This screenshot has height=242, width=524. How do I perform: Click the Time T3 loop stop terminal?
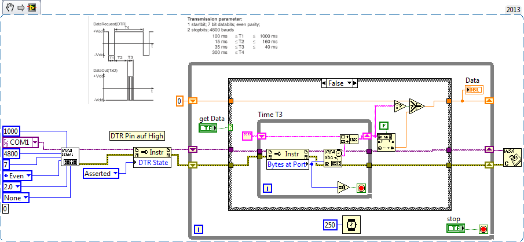[x=361, y=188]
